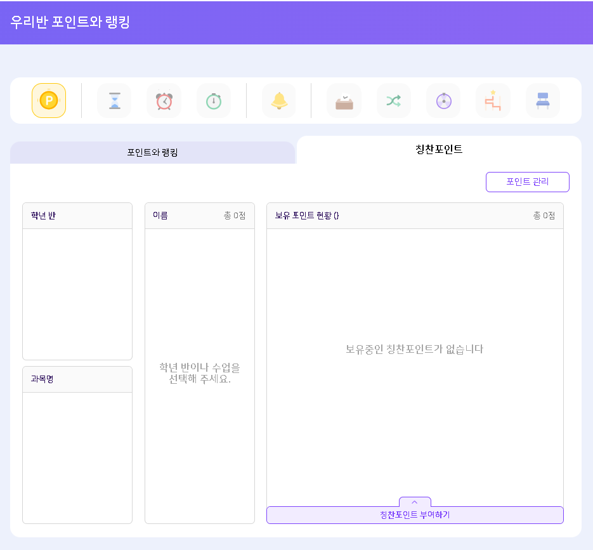Image resolution: width=593 pixels, height=550 pixels.
Task: Click the yellow bell icon
Action: coord(279,100)
